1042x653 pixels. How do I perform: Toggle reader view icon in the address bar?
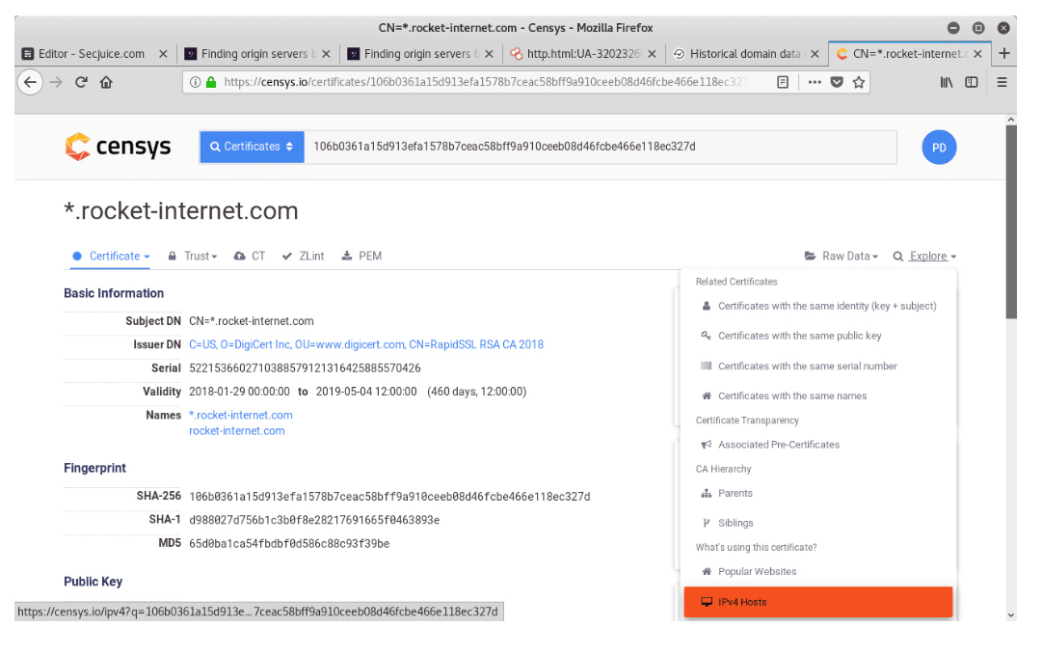click(783, 82)
